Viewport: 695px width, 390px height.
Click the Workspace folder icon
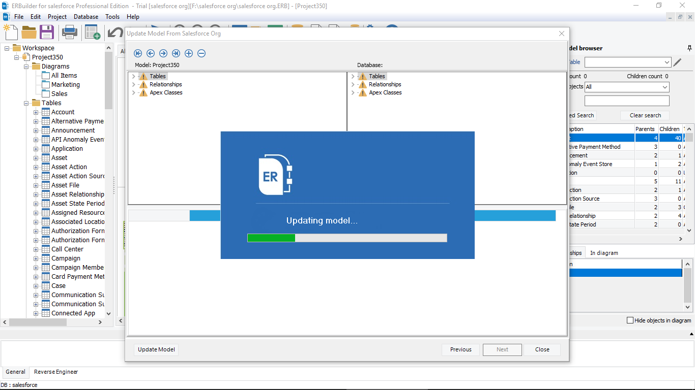[17, 48]
